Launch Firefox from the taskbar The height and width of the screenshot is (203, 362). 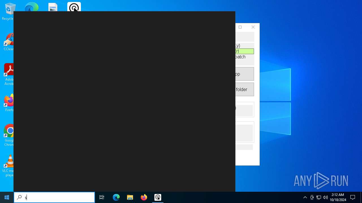144,197
